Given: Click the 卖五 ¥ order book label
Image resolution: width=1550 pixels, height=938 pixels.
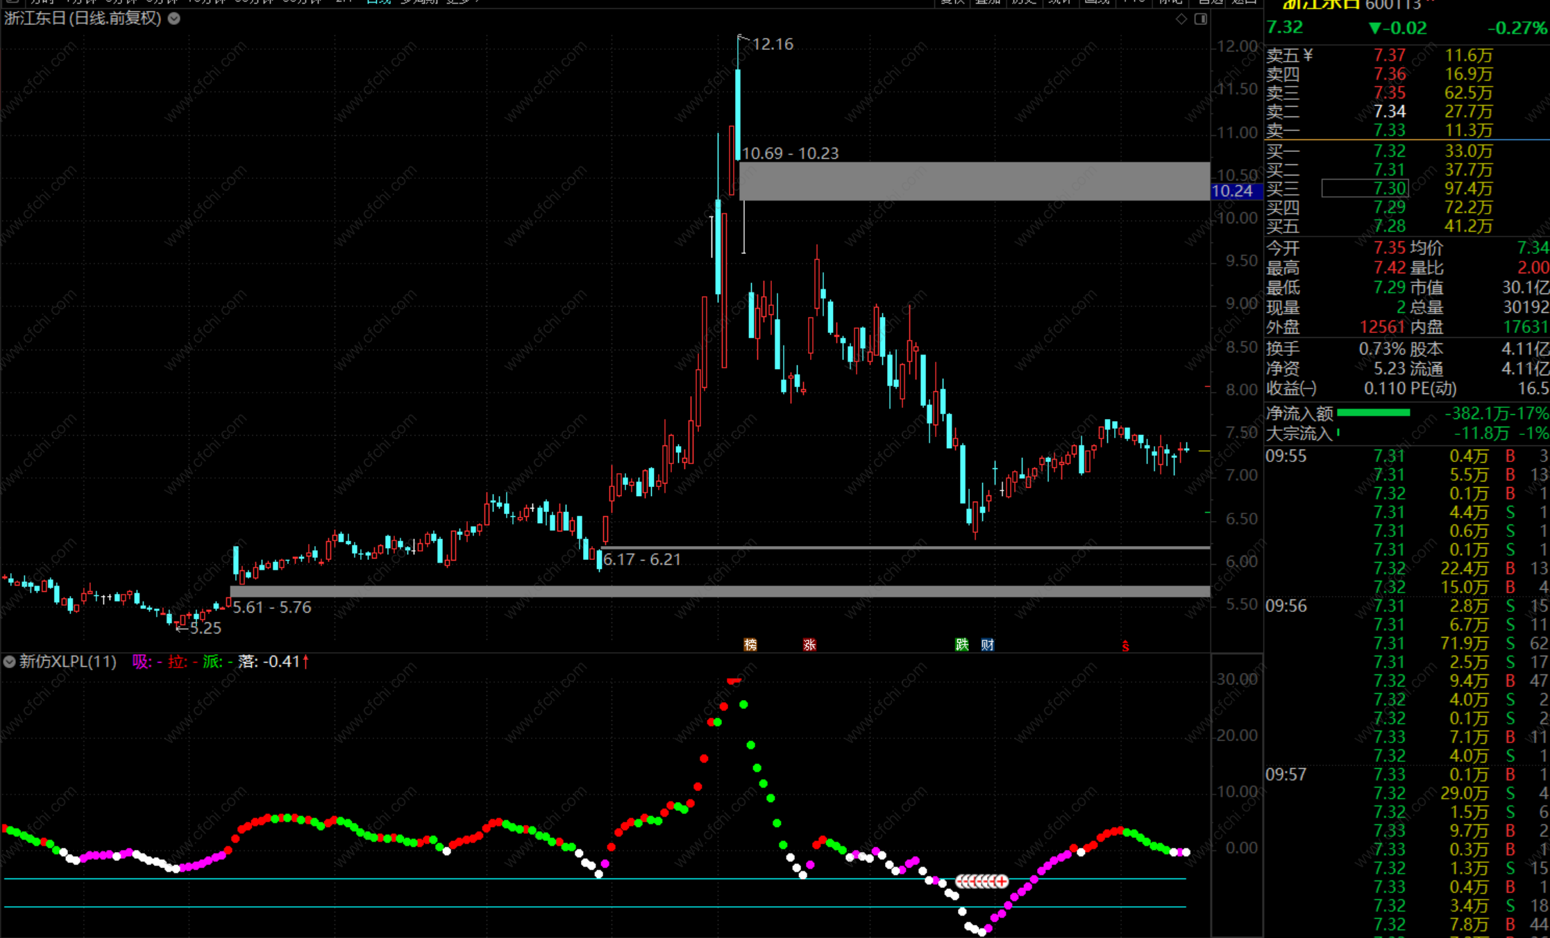Looking at the screenshot, I should [1289, 56].
